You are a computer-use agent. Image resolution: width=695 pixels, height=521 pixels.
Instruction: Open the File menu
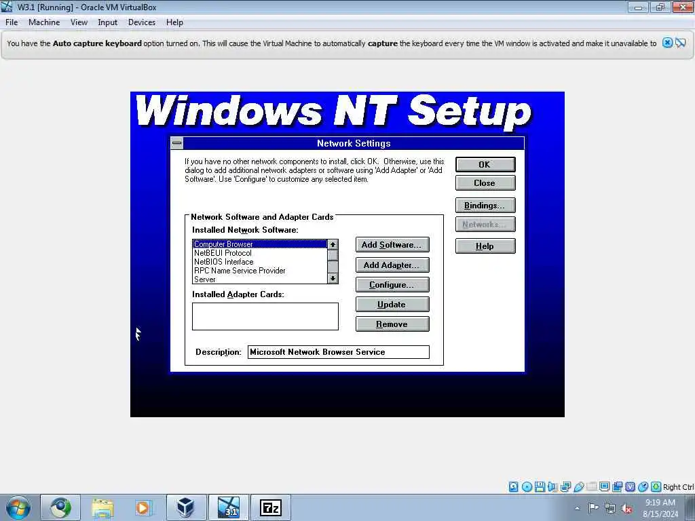[12, 22]
